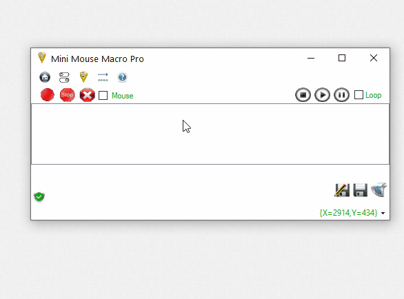Viewport: 404px width, 299px height.
Task: Start recording with the red circle button
Action: (48, 95)
